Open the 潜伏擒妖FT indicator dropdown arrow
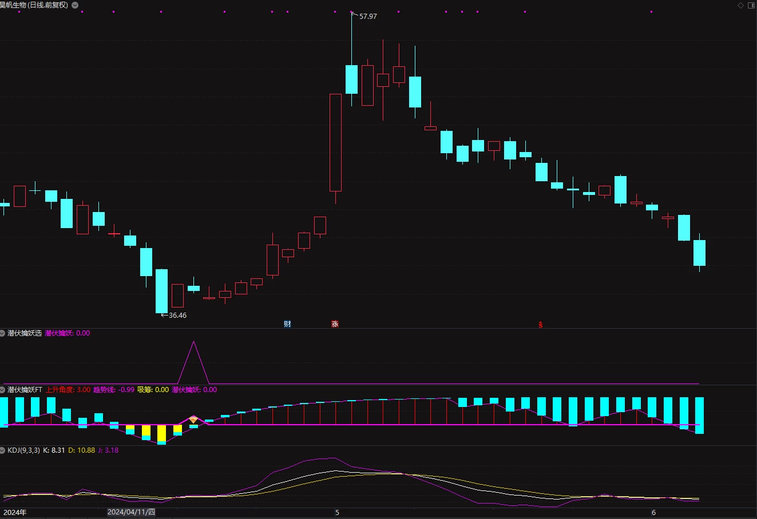The width and height of the screenshot is (757, 519). (3, 390)
